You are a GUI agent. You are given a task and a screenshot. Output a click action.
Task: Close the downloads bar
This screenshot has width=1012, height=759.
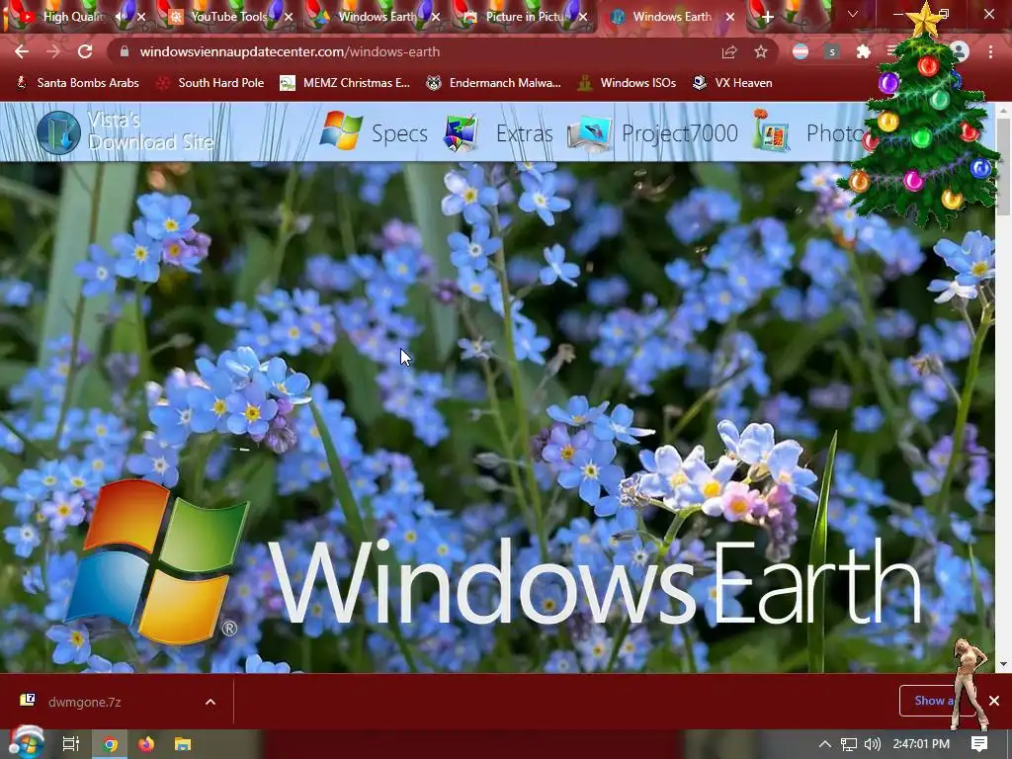(994, 701)
